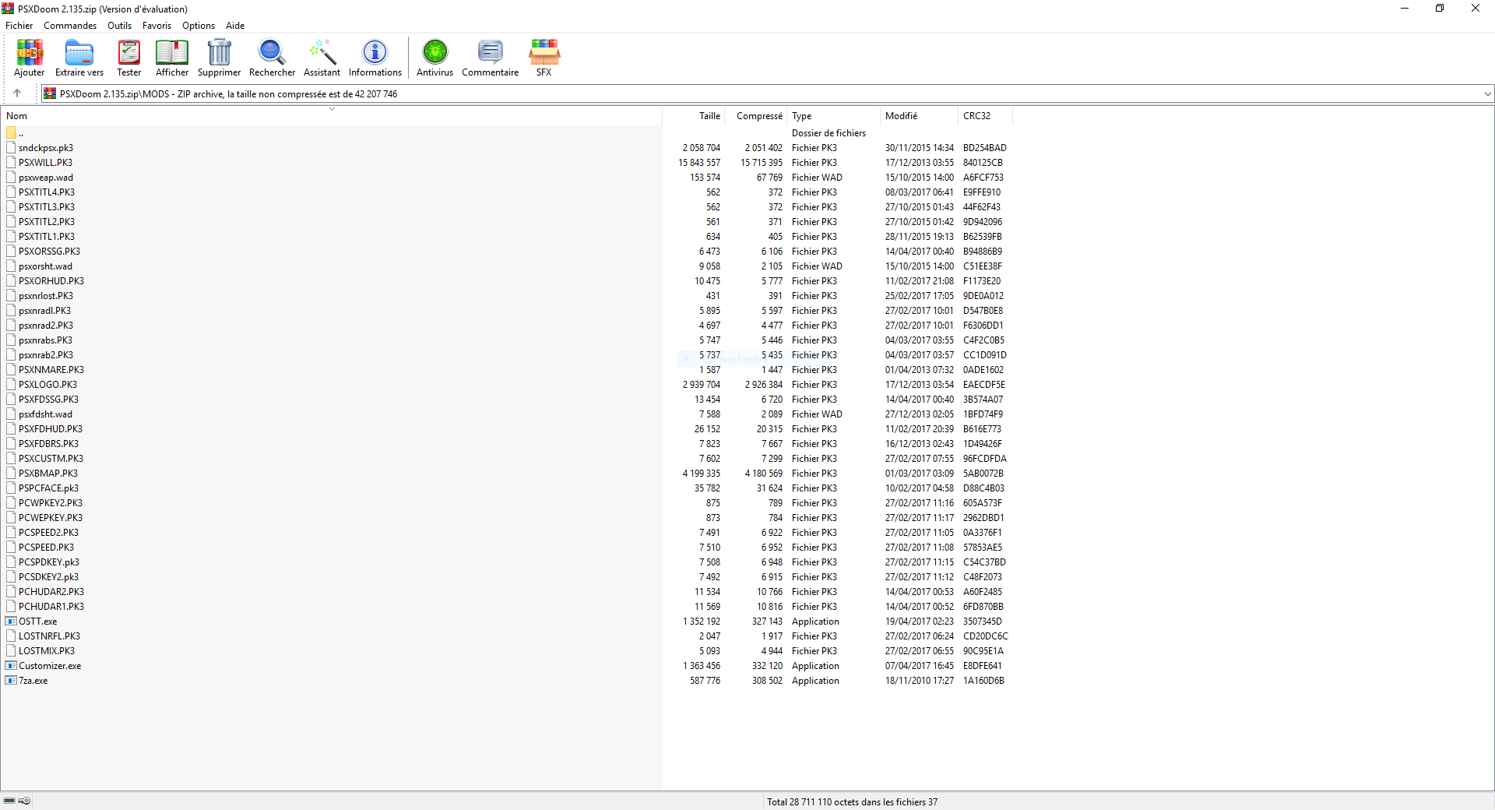Click the 'Dossier de fichiers' type cell
This screenshot has width=1495, height=810.
click(828, 133)
